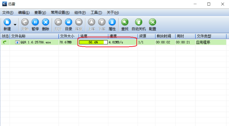This screenshot has height=126, width=229.
Task: Open the 常用设置(R) menu
Action: (60, 13)
